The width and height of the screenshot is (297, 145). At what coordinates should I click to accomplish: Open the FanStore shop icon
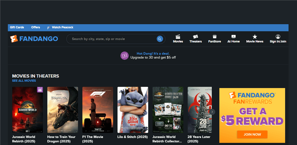point(215,37)
